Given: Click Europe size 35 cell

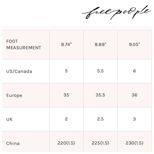Looking at the screenshot, I should coord(66,95).
